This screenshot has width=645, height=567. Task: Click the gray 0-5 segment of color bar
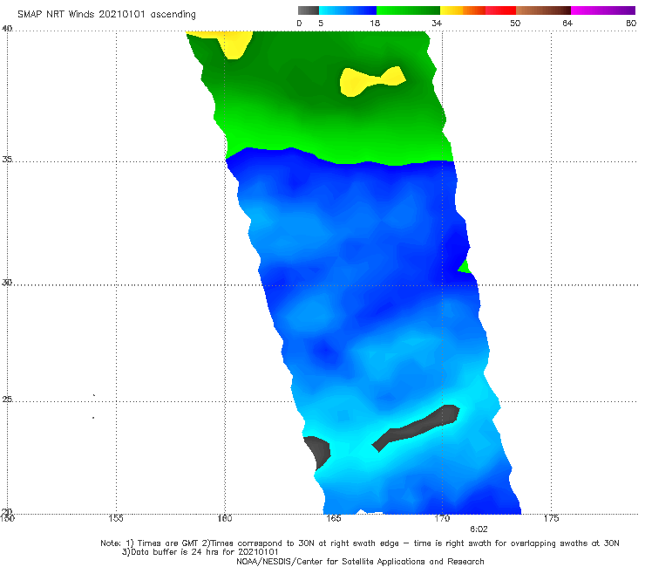pyautogui.click(x=309, y=10)
